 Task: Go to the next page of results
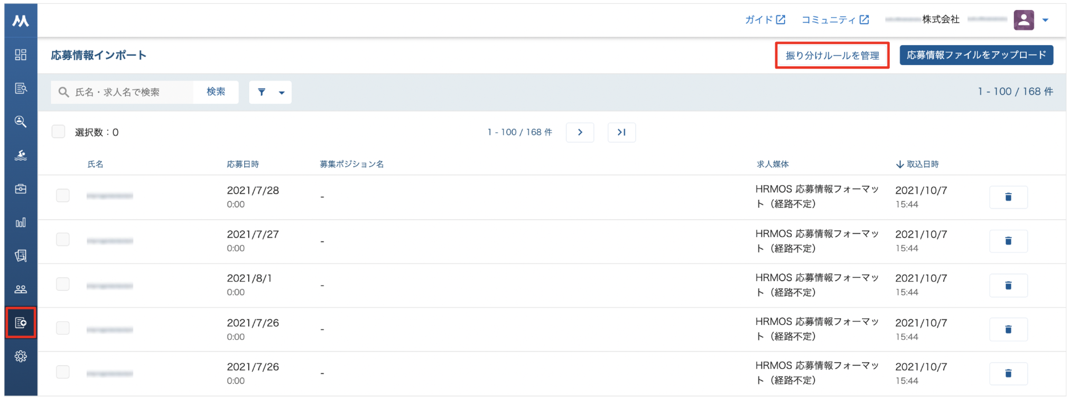point(580,132)
